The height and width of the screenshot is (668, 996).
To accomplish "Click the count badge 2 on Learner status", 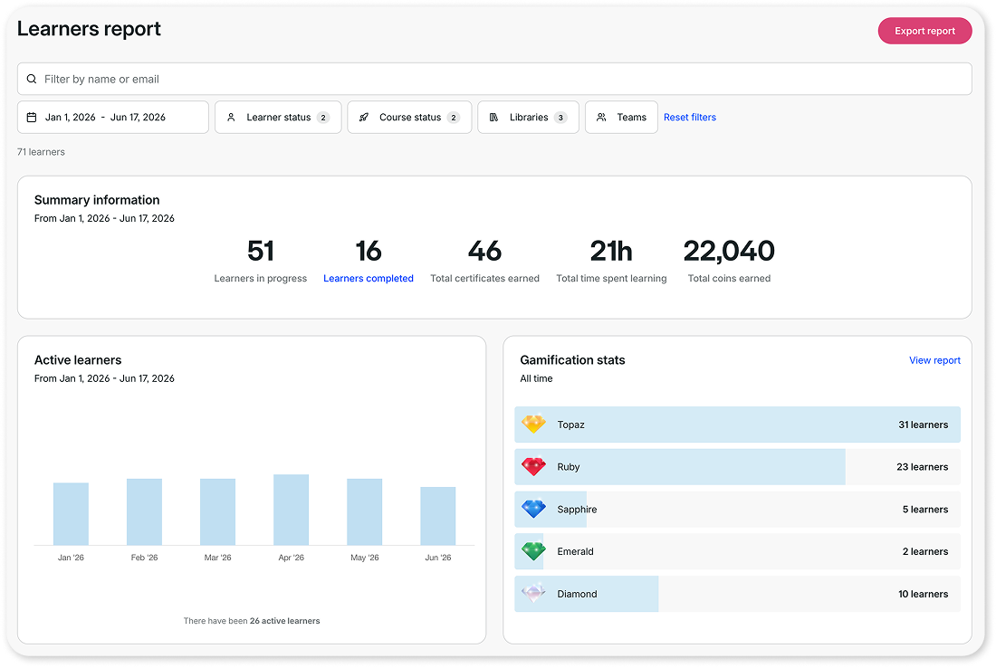I will 323,118.
